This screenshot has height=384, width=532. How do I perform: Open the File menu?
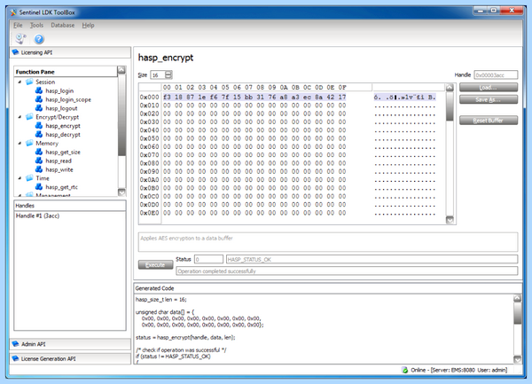(x=18, y=25)
